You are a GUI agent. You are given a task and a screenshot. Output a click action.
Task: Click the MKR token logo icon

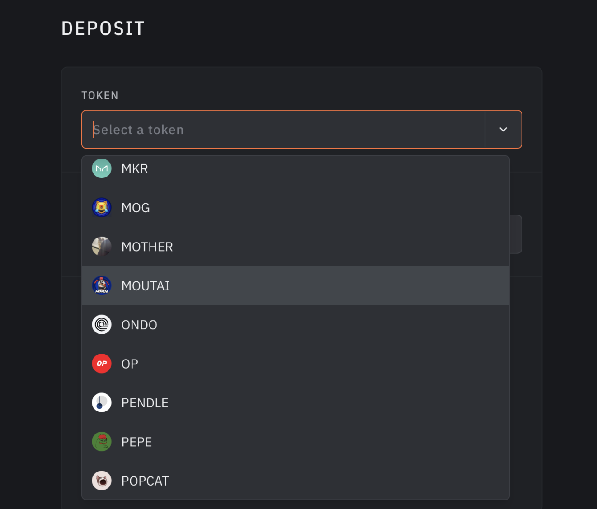pyautogui.click(x=102, y=169)
